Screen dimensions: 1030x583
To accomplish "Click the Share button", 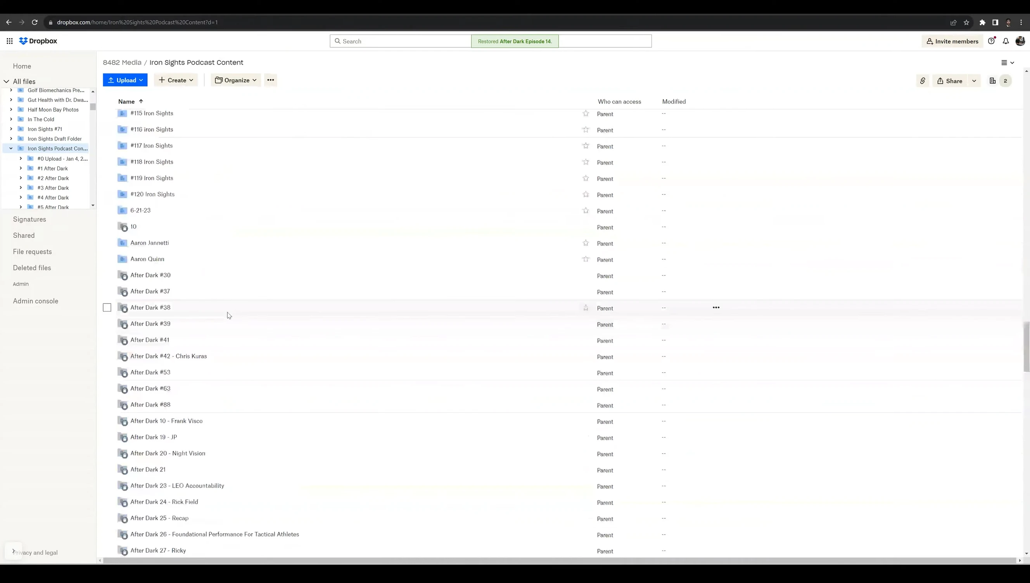I will click(x=950, y=81).
